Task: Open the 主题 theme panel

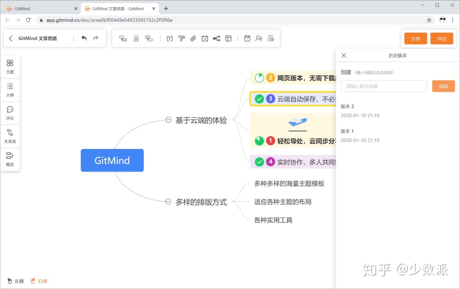Action: tap(10, 66)
